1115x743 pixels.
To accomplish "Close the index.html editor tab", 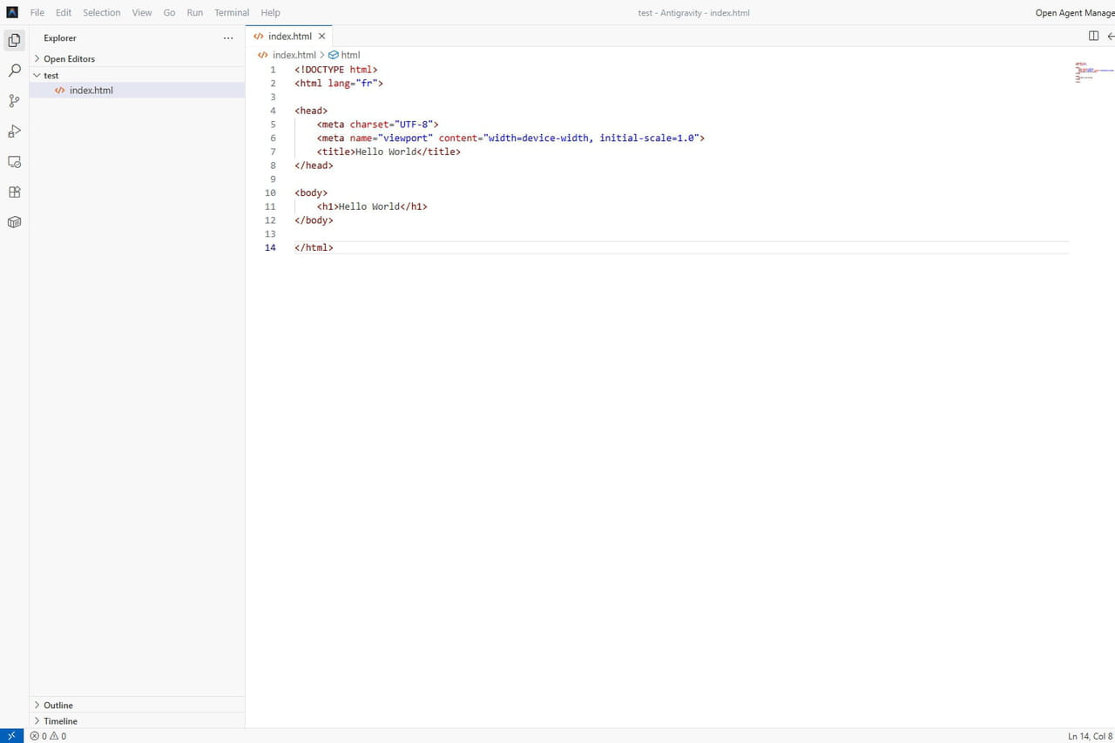I will [x=321, y=37].
